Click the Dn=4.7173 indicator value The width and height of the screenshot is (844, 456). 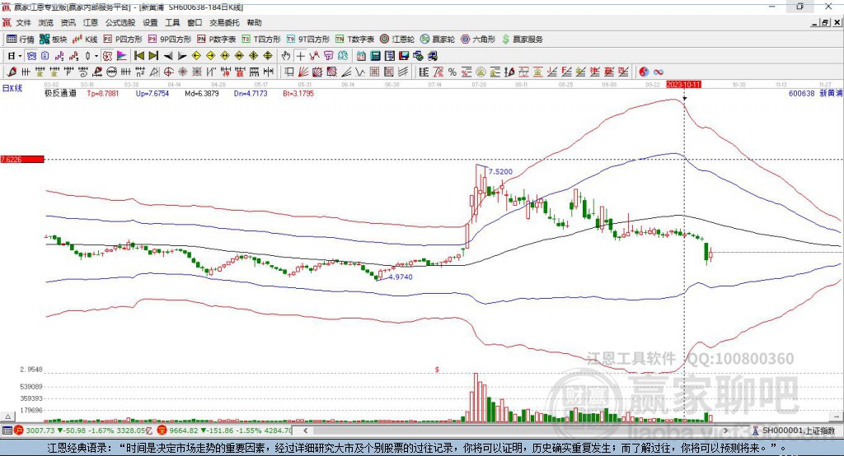tap(251, 94)
